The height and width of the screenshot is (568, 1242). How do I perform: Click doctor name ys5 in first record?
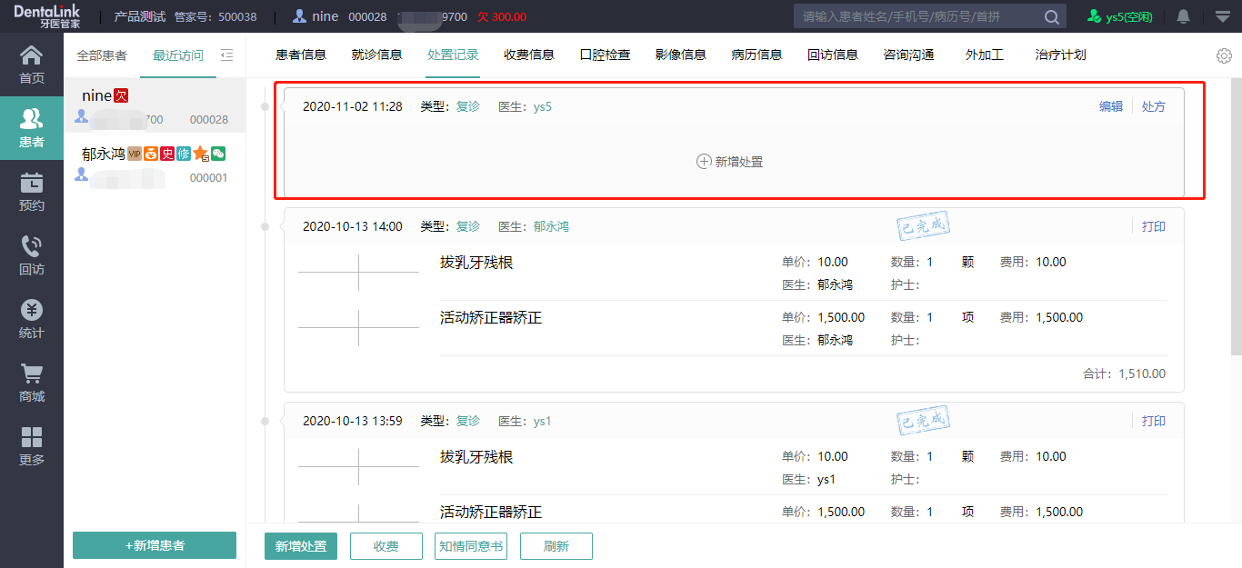point(543,106)
